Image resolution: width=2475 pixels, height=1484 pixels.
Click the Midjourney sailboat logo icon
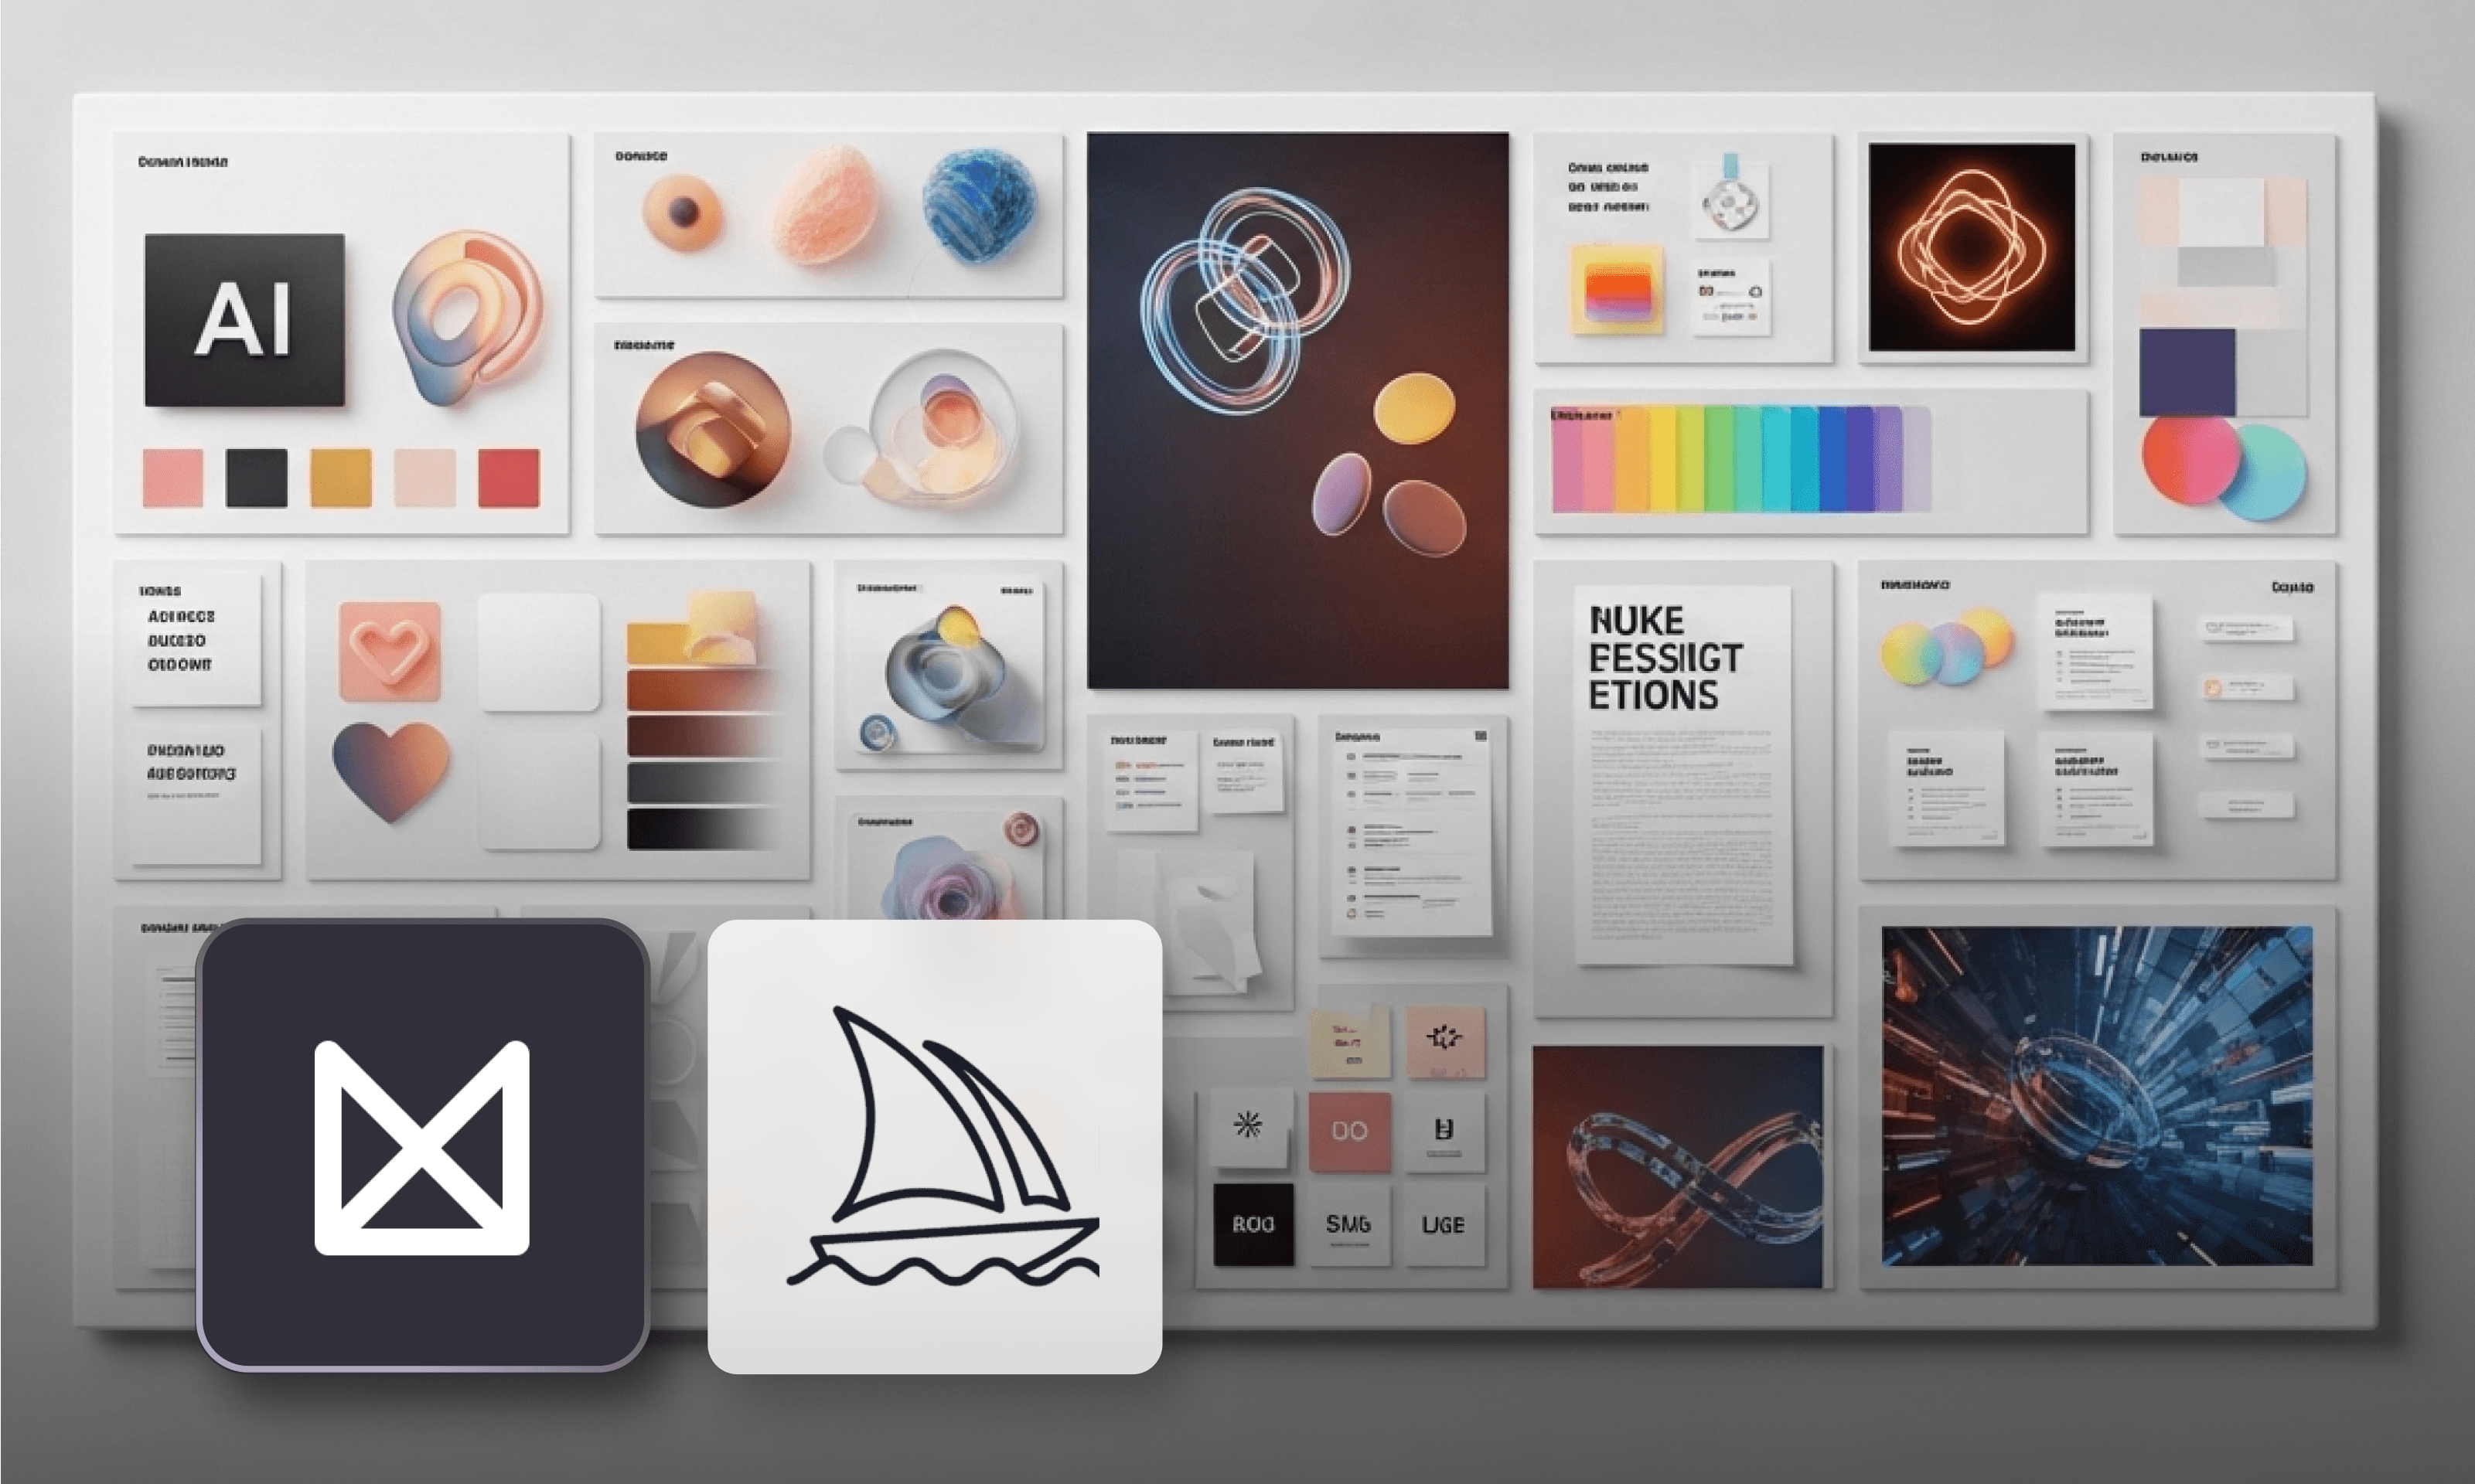pyautogui.click(x=934, y=1146)
